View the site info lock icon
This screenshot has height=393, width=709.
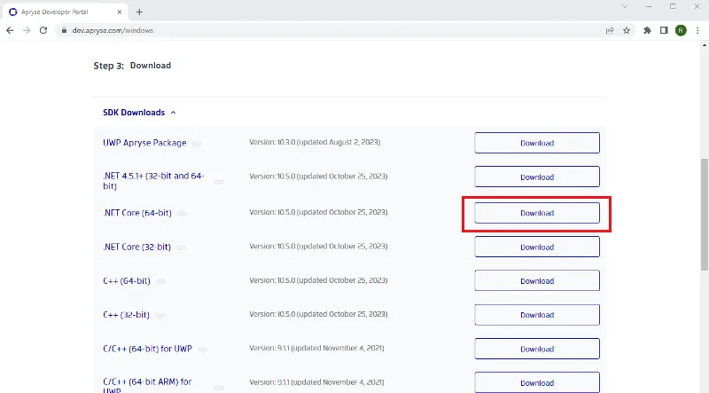pos(64,30)
